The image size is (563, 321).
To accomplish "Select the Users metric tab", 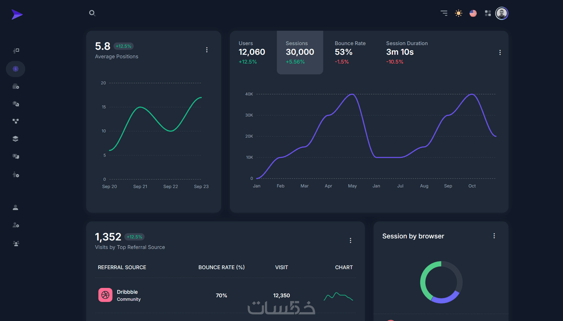I will click(x=252, y=52).
